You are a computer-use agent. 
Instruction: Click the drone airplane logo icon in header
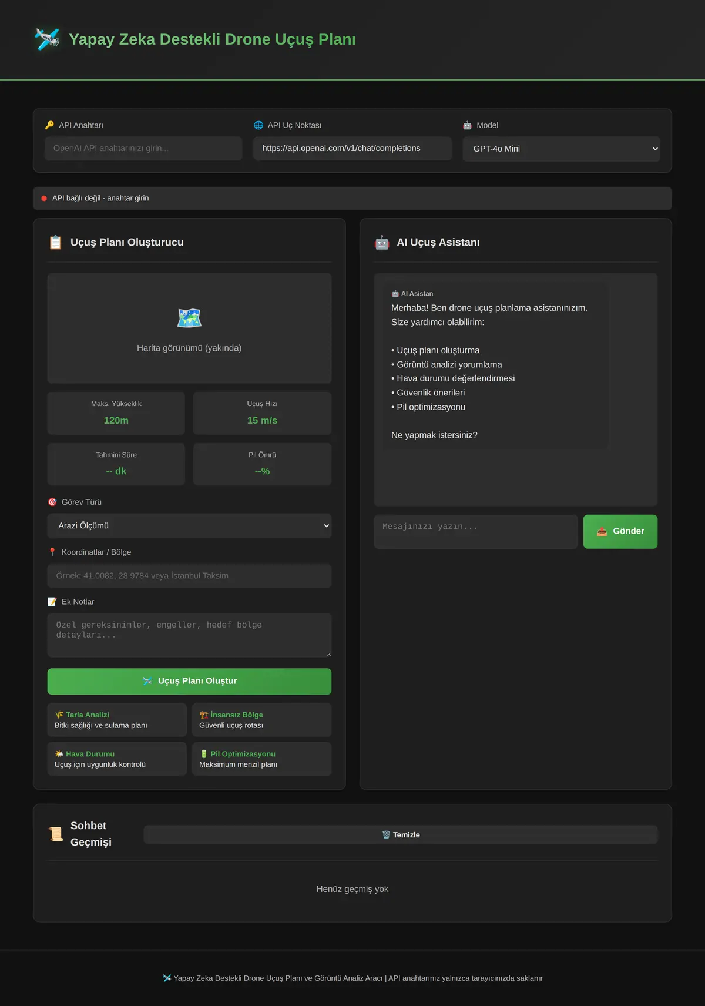47,39
